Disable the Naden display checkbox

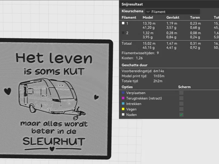tap(181, 115)
